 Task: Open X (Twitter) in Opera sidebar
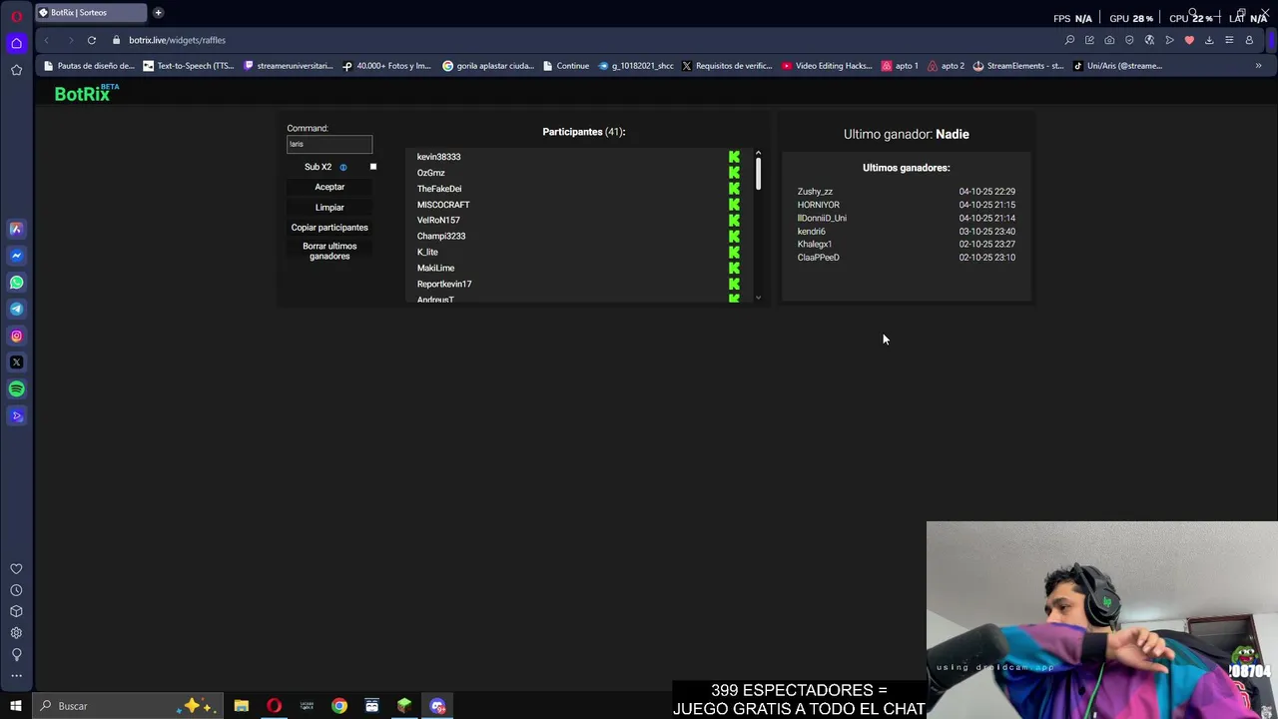pos(16,362)
